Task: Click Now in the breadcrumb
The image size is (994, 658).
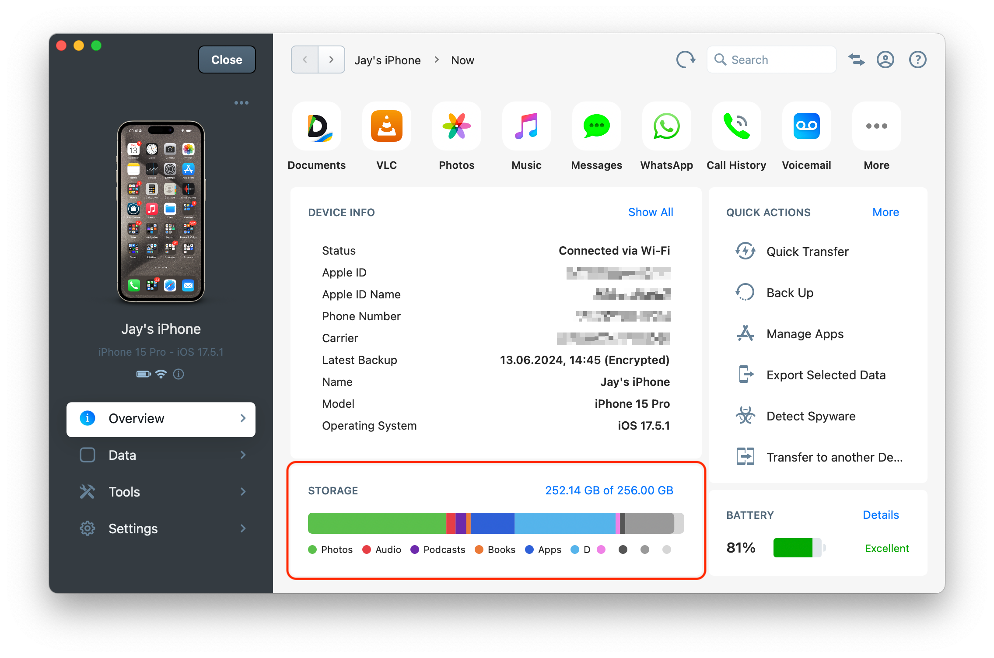Action: coord(462,60)
